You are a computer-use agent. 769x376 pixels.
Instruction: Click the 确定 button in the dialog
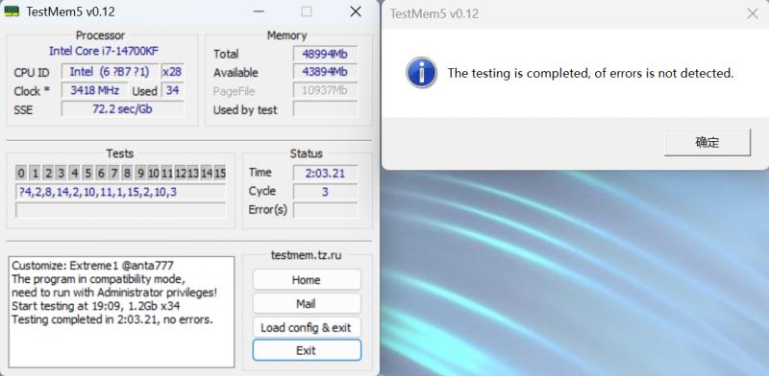707,143
